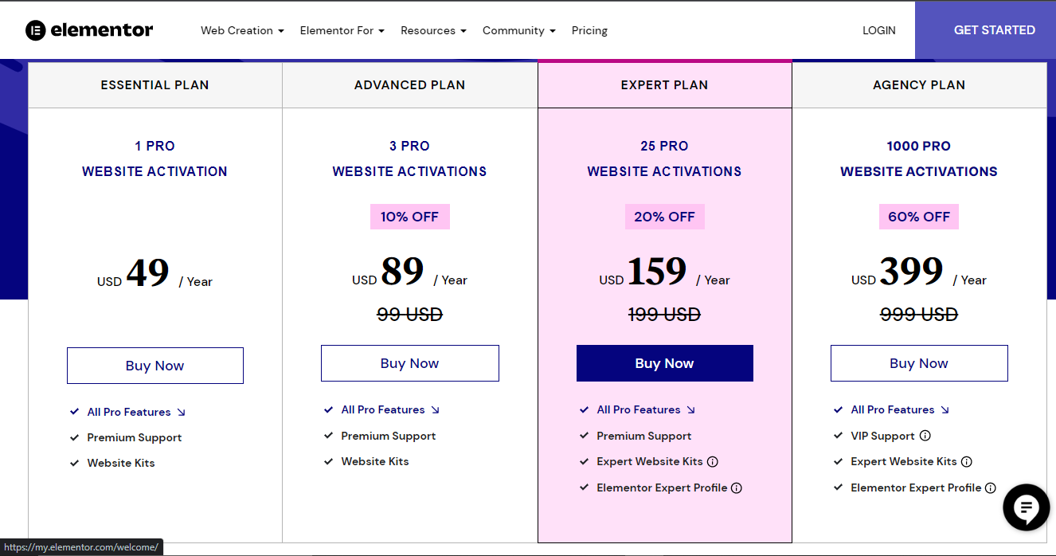Buy Now for the Agency plan
1056x556 pixels.
[x=919, y=363]
